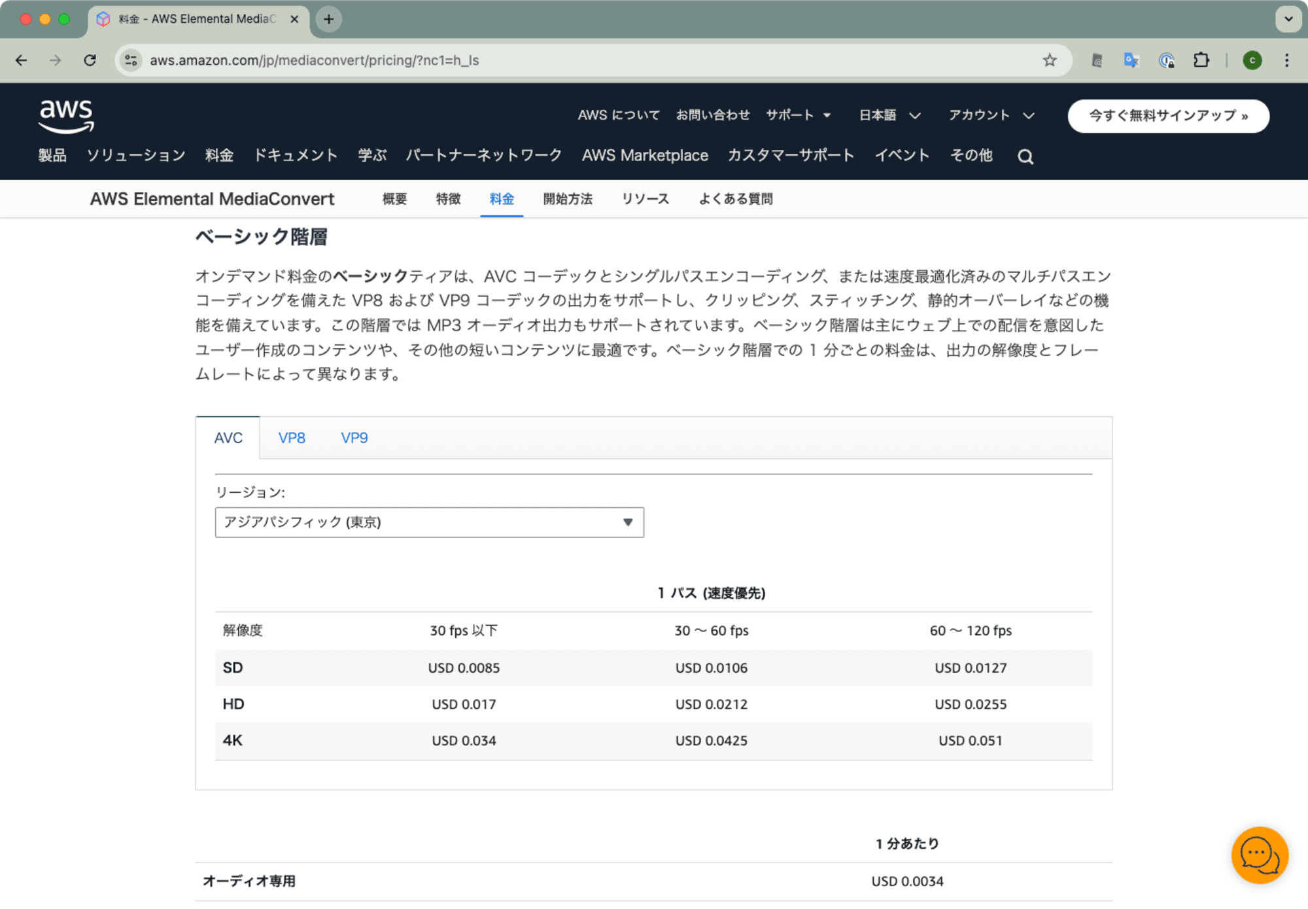Expand the tab search chevron
The image size is (1308, 909).
1288,19
